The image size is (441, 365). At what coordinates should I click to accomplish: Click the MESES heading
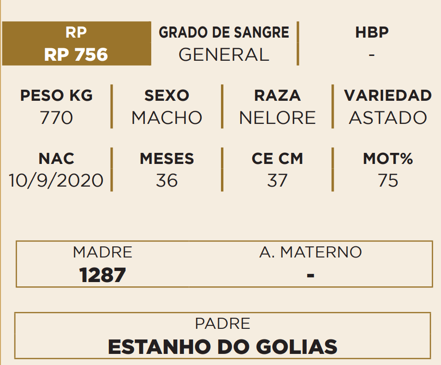coord(167,159)
